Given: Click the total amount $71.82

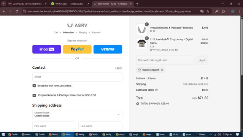Looking at the screenshot, I should tap(203, 98).
